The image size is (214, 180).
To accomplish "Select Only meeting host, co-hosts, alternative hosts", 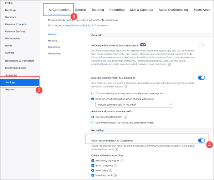I will [x=93, y=122].
